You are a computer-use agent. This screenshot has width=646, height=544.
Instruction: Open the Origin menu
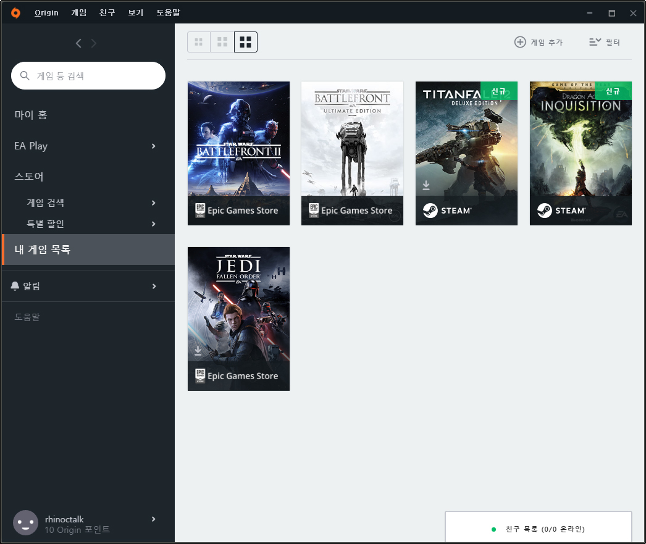point(46,13)
